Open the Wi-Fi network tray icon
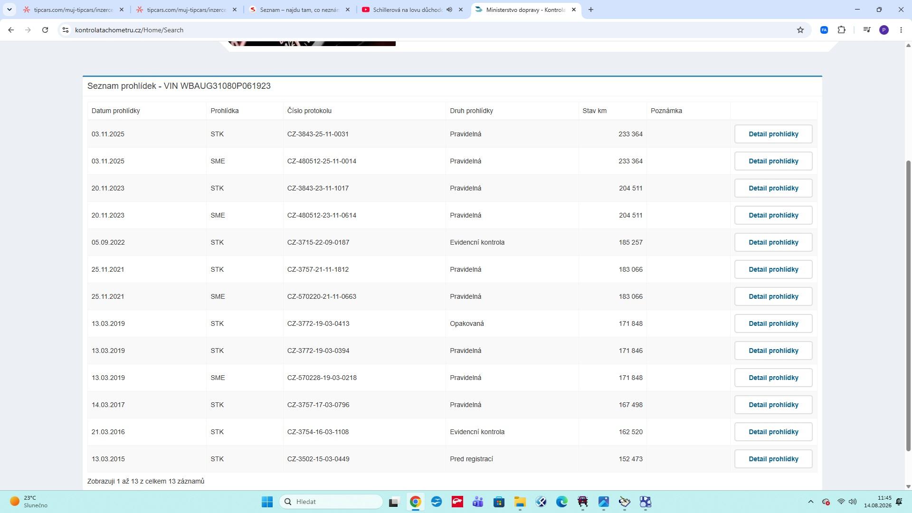Screen dimensions: 912x513 point(841,502)
